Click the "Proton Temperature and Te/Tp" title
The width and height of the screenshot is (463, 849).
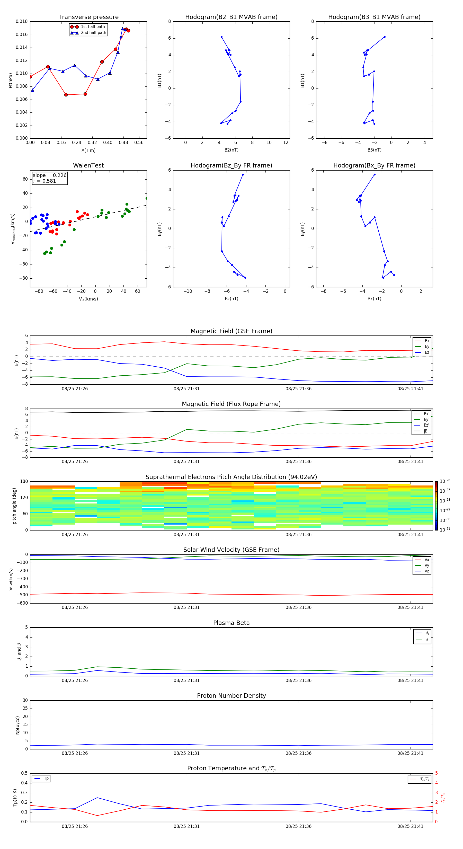pos(231,768)
